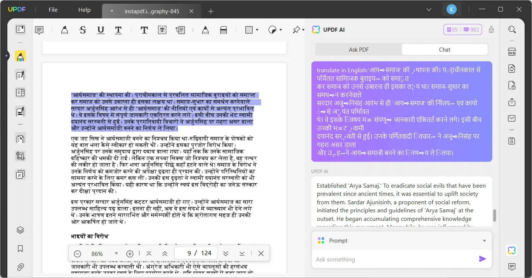Screen dimensions: 532x278
Task: Open the Crop Pages tool in sidebar
Action: tap(20, 156)
